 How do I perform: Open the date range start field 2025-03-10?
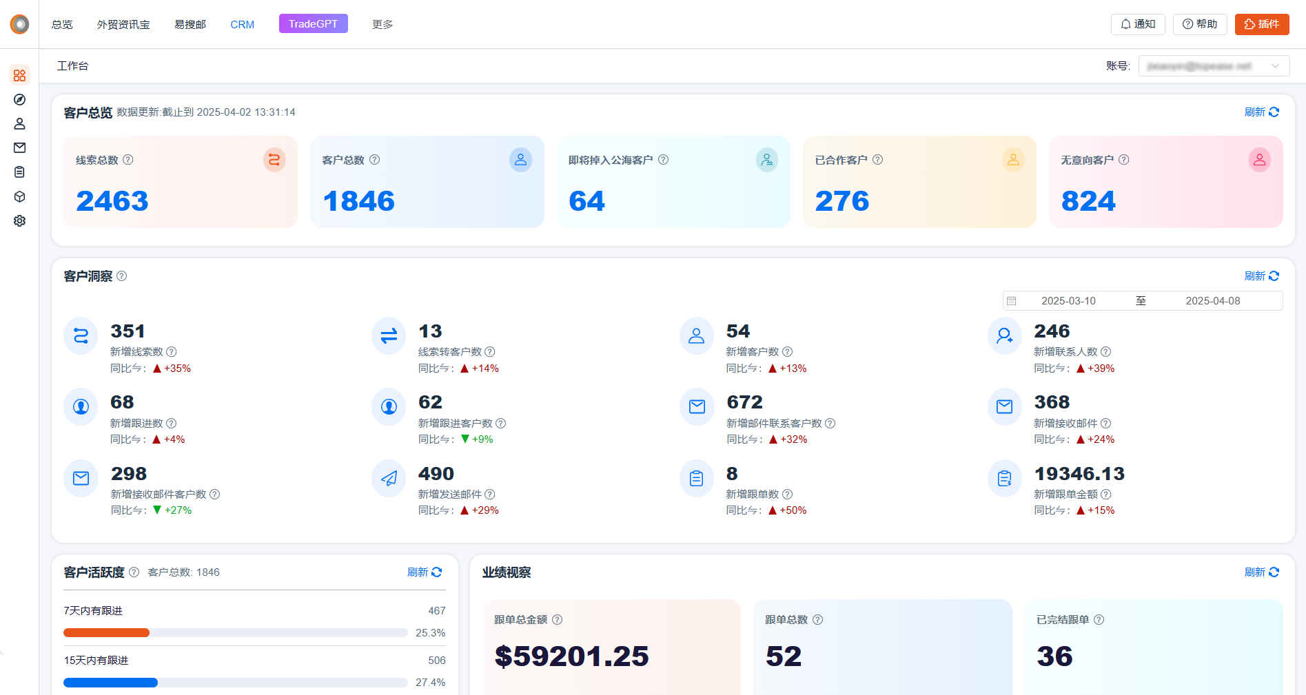point(1070,300)
